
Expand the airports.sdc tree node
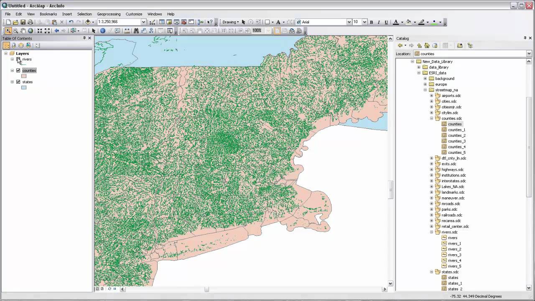coord(432,96)
